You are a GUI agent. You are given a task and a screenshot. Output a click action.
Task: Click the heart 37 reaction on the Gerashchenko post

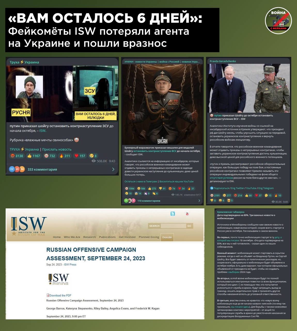coord(258,195)
